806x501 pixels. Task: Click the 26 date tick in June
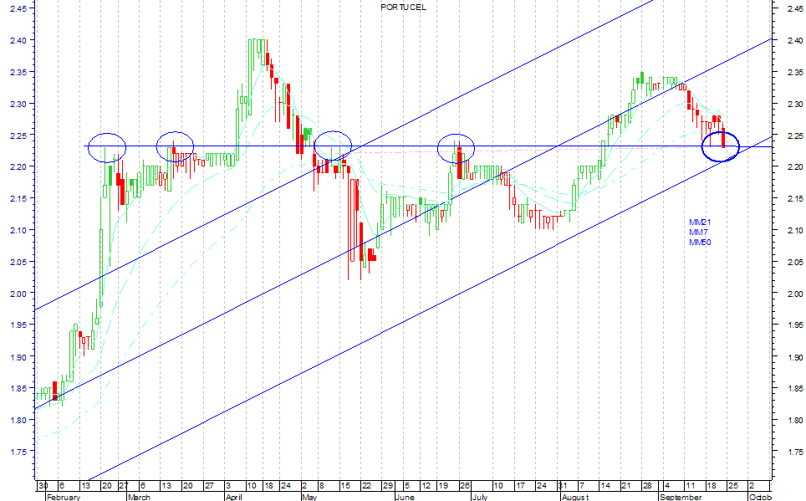[x=465, y=486]
